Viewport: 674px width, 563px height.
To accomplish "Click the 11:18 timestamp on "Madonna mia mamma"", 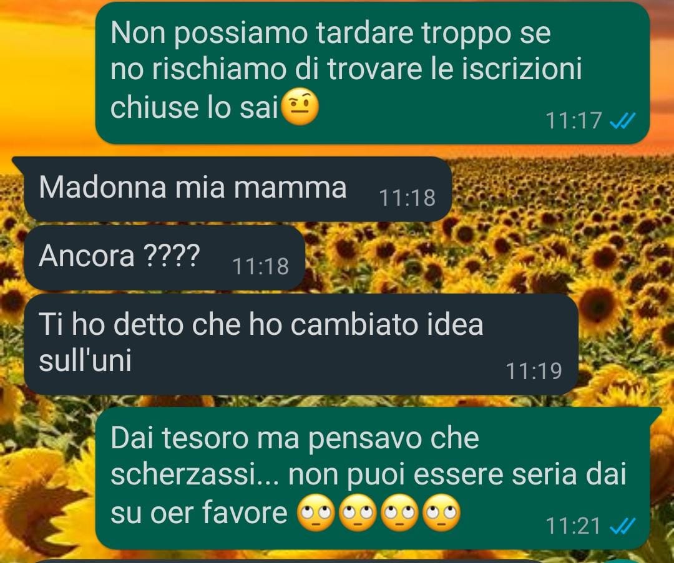I will 407,198.
